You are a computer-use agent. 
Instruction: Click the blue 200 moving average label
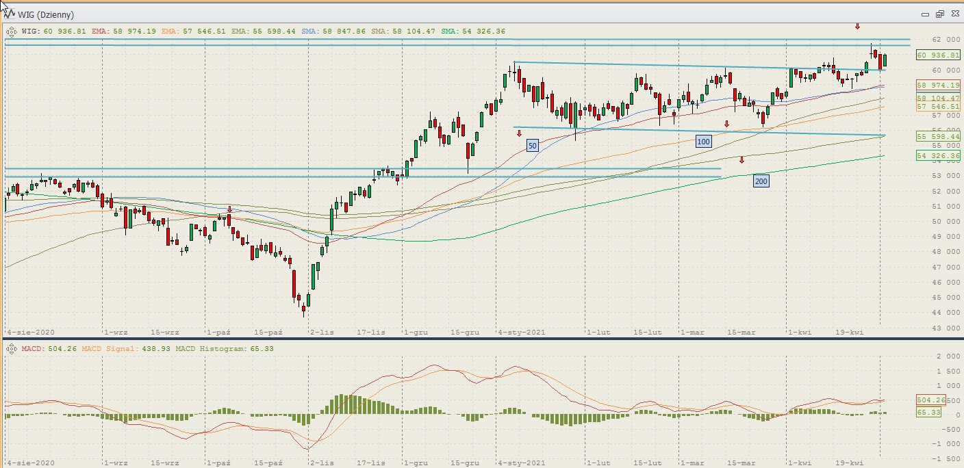[761, 181]
